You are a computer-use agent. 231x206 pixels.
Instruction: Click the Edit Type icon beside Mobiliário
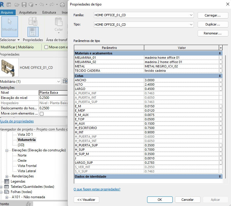tap(65, 81)
